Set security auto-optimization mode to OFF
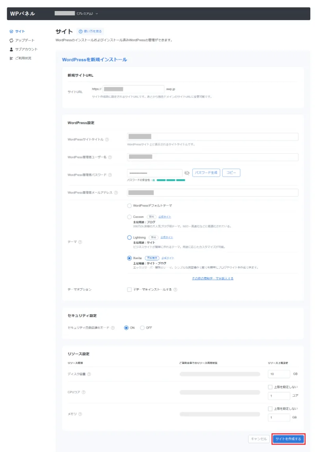 pyautogui.click(x=142, y=328)
